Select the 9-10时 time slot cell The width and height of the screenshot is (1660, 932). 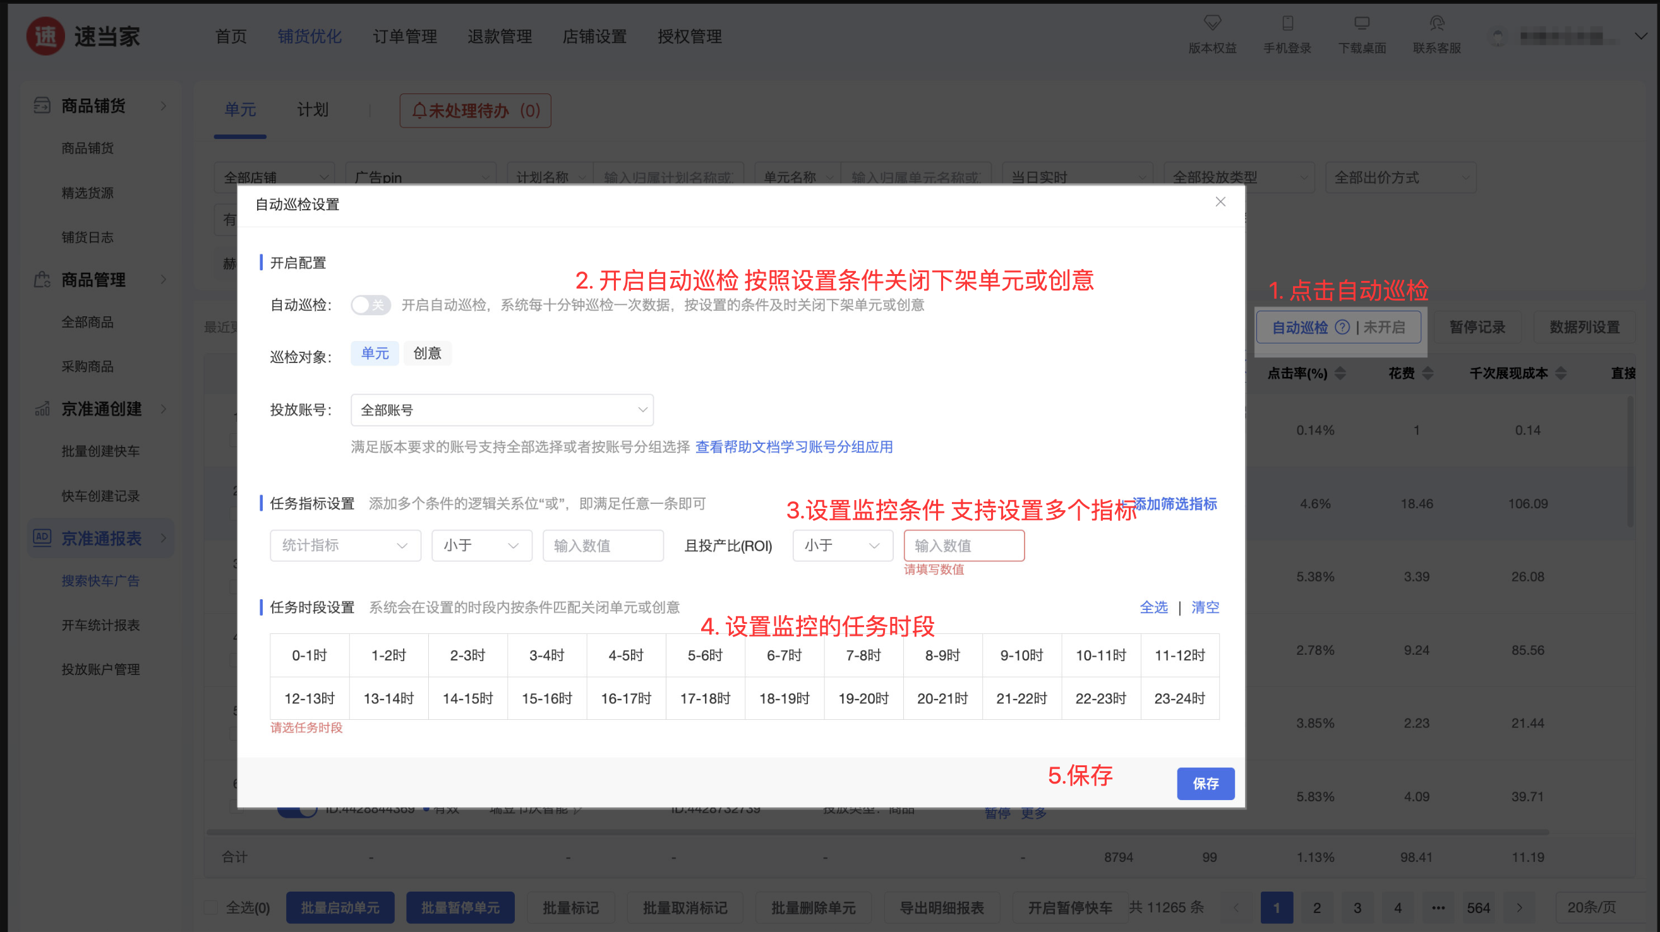1021,655
